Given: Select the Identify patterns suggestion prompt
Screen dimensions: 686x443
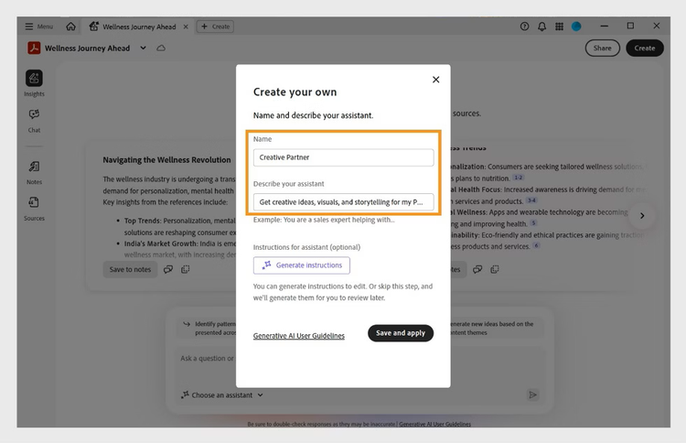Looking at the screenshot, I should click(x=209, y=329).
